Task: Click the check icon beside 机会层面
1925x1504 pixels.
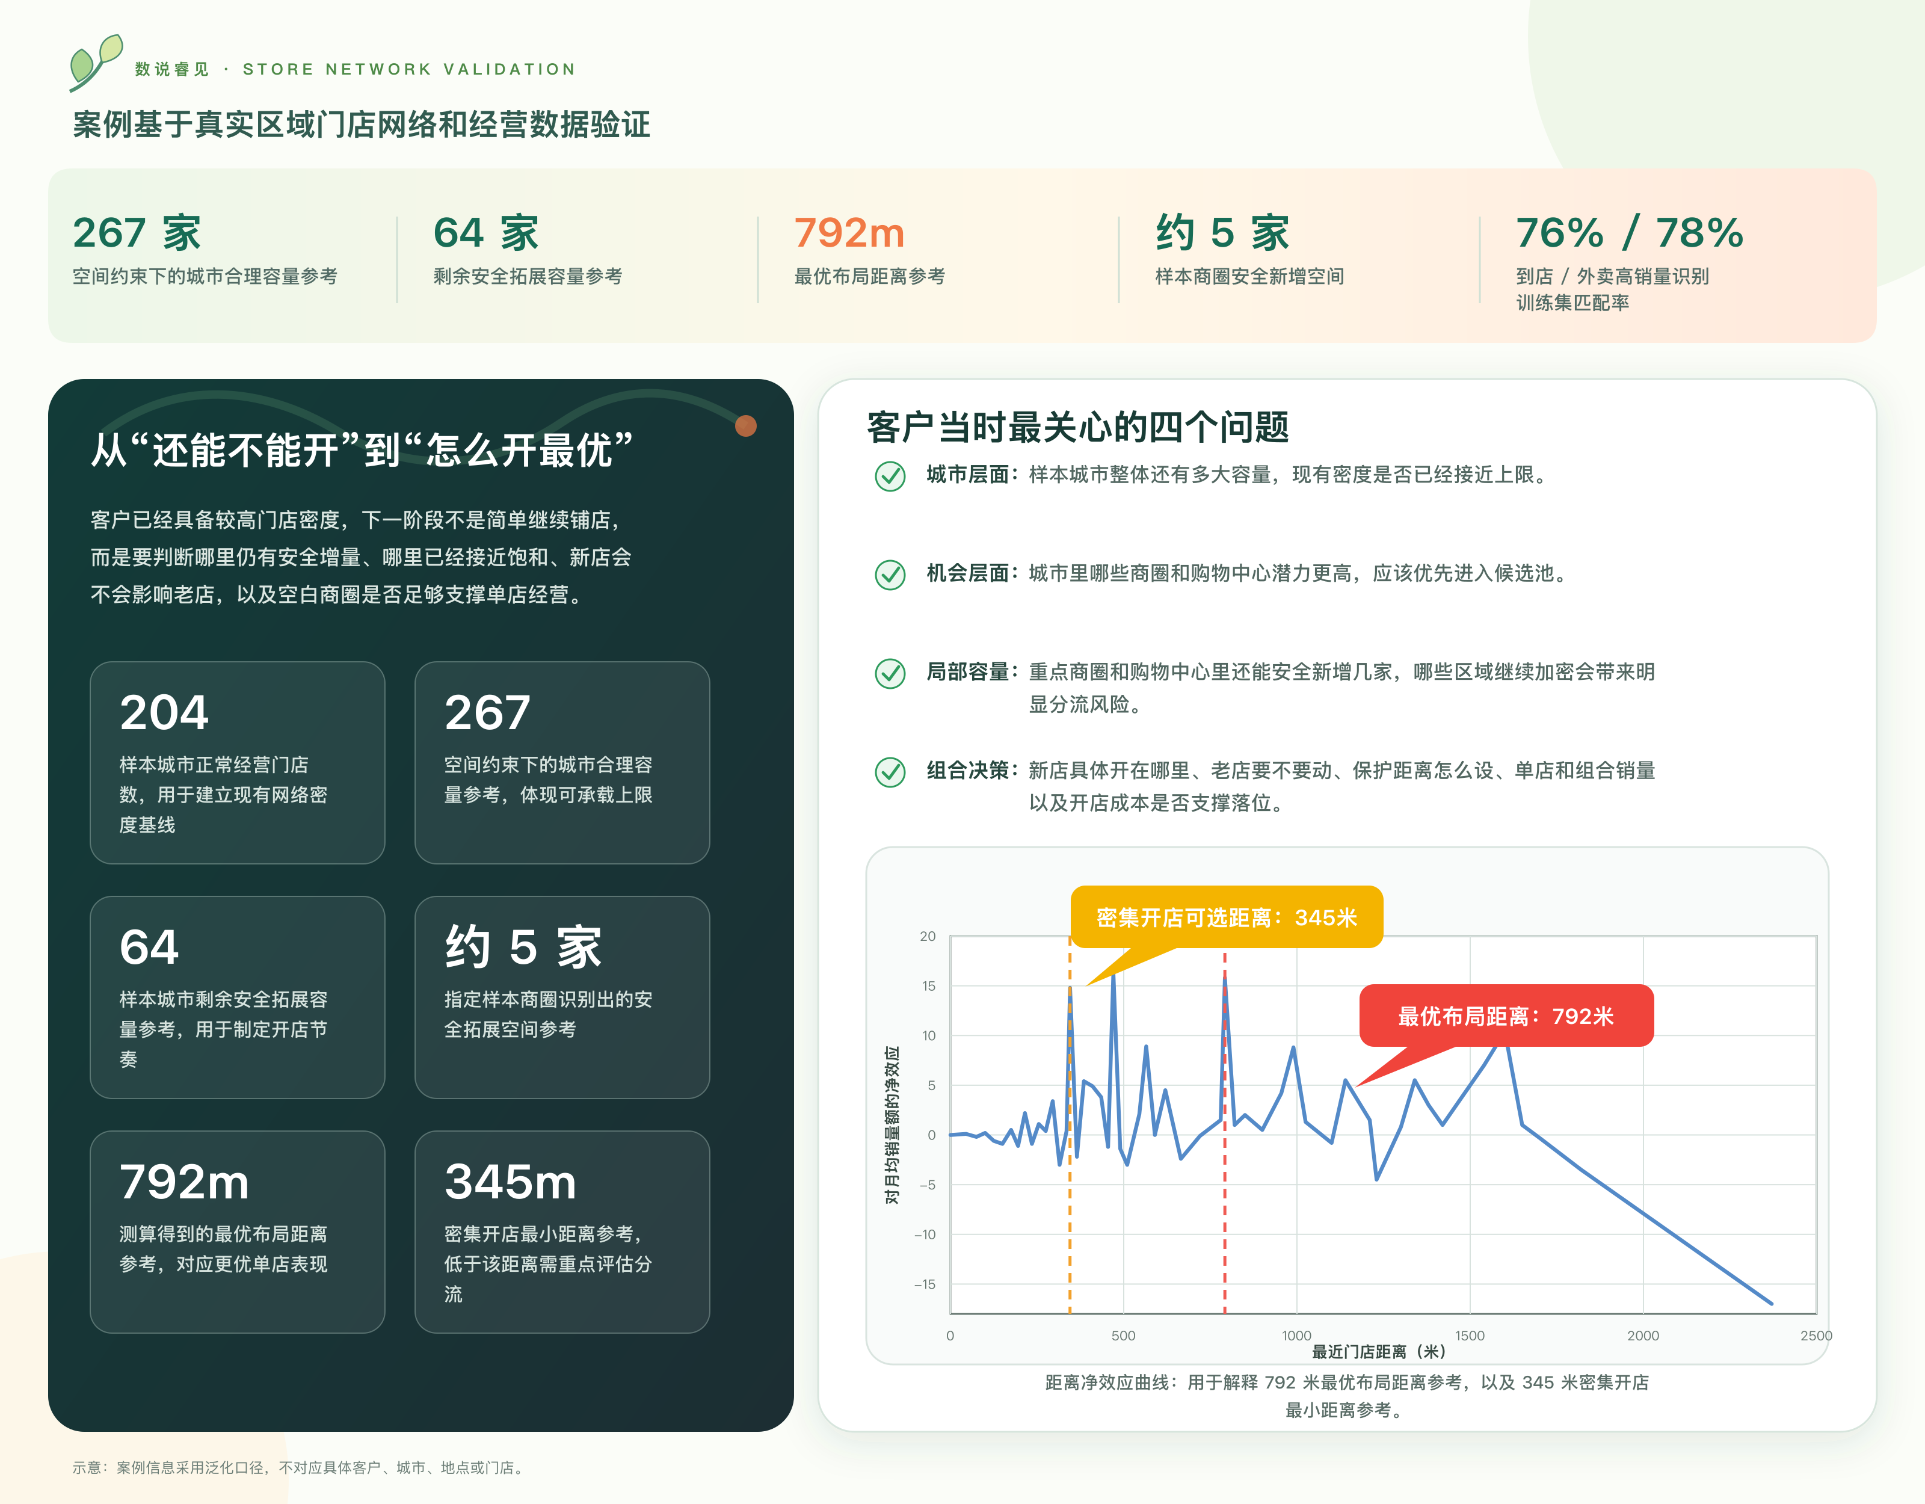Action: click(889, 575)
